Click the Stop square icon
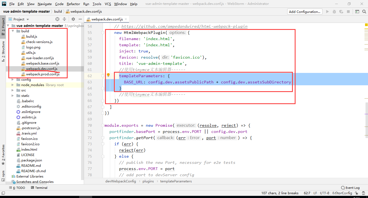 point(348,12)
